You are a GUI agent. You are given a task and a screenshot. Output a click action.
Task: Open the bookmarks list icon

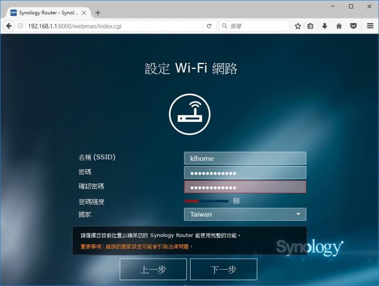311,26
